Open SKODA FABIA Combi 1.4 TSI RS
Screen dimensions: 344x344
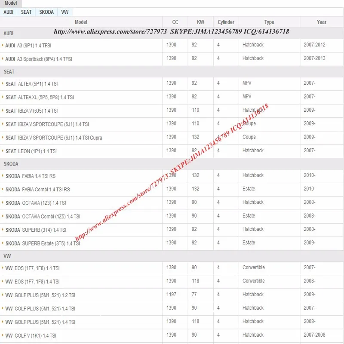pos(38,190)
